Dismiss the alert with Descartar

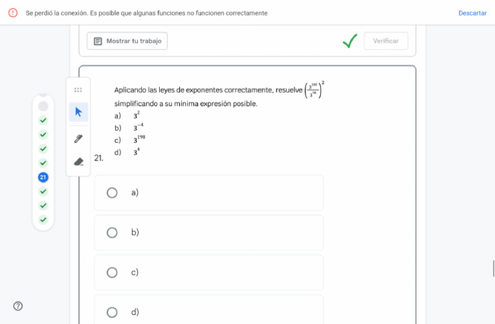click(472, 13)
